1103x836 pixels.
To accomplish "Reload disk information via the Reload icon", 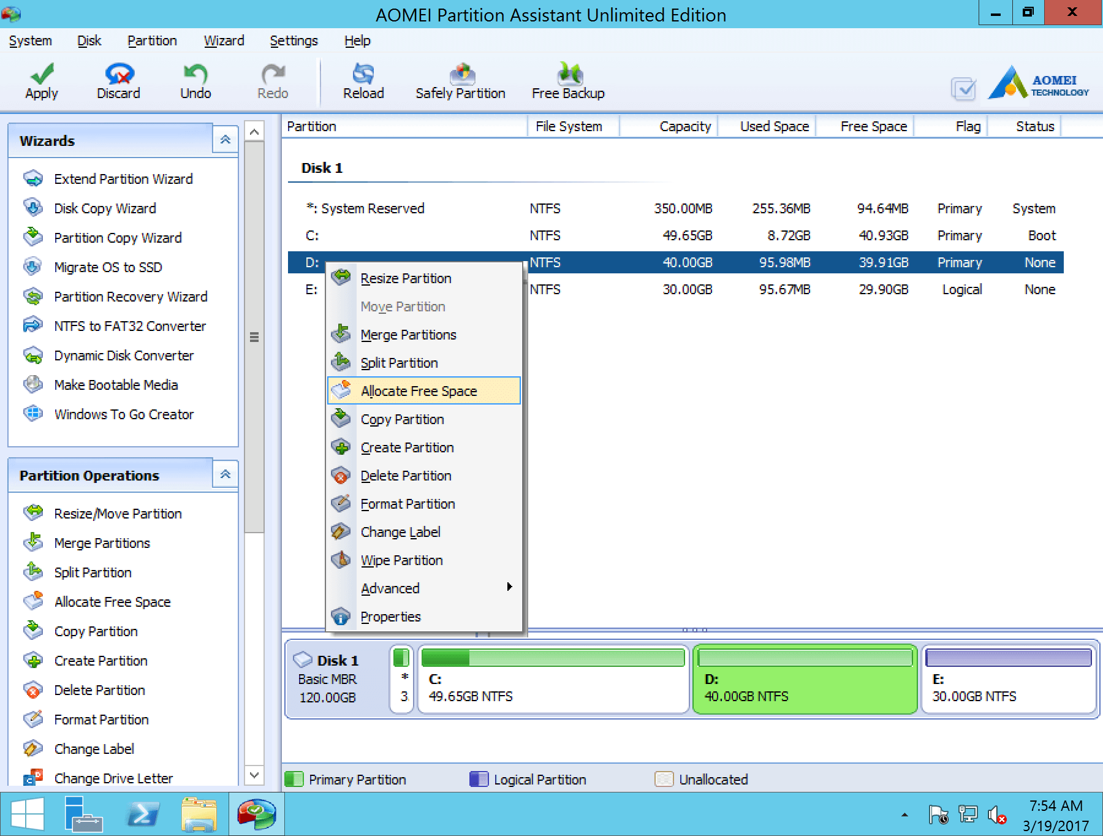I will coord(363,82).
